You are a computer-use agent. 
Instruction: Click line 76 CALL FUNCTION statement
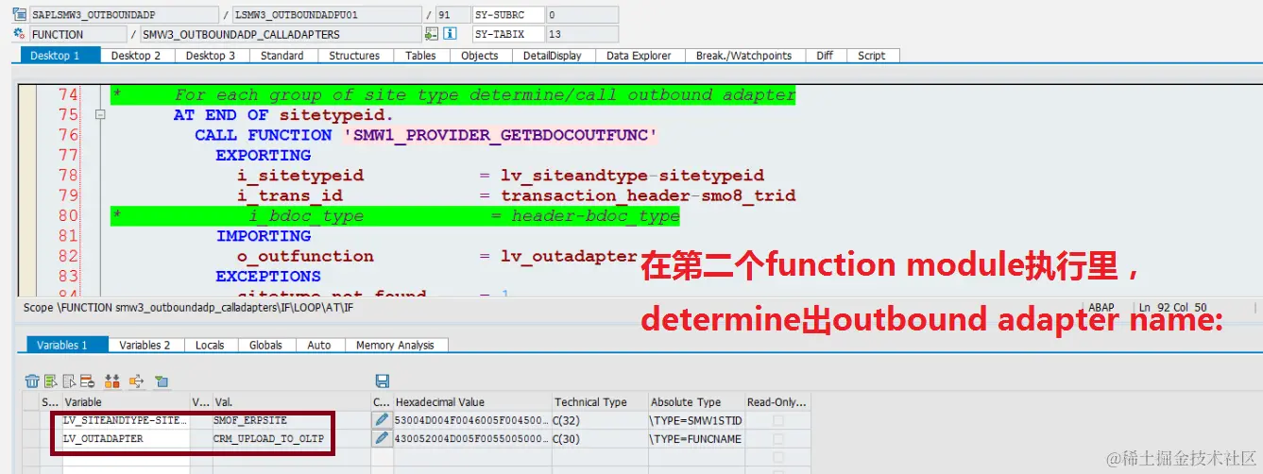425,135
